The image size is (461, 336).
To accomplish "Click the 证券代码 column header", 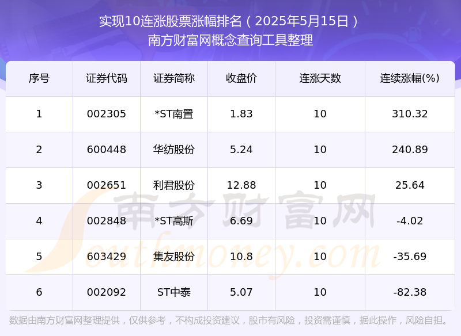I will (107, 78).
